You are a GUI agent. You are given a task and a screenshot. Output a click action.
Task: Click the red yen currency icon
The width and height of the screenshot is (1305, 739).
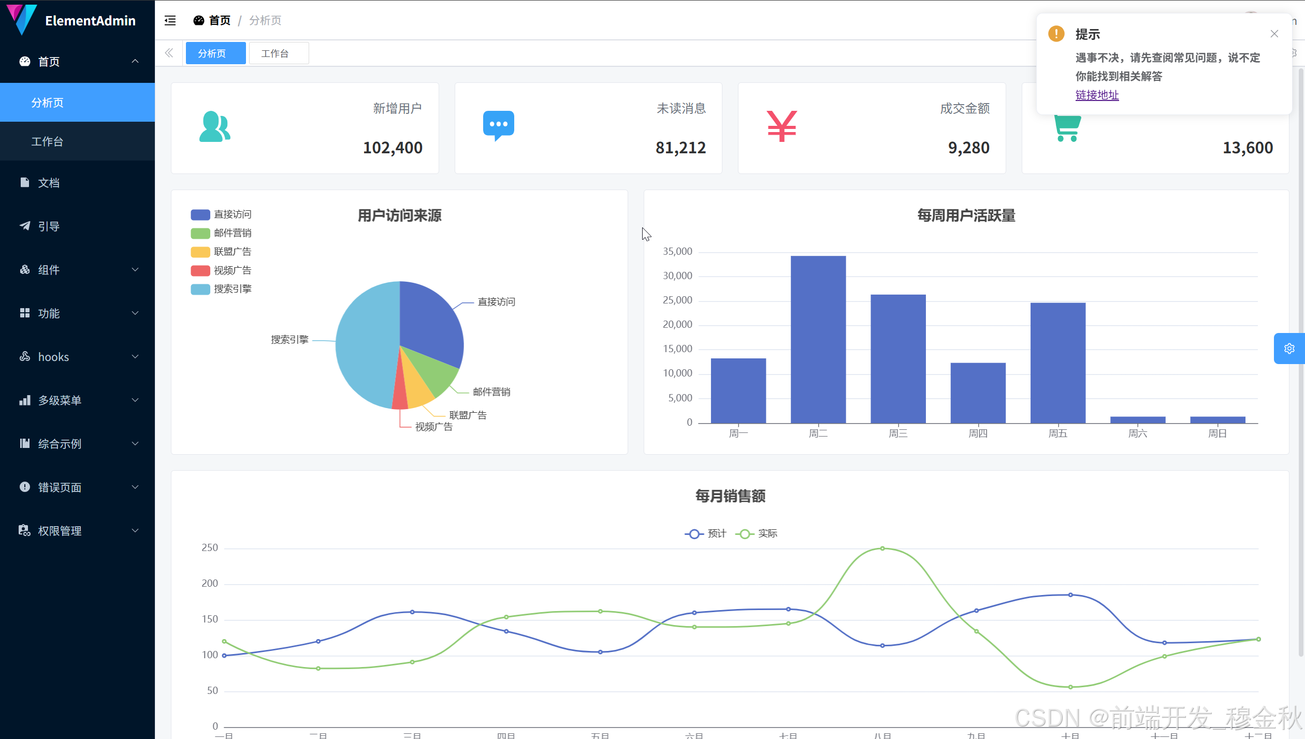(x=781, y=126)
